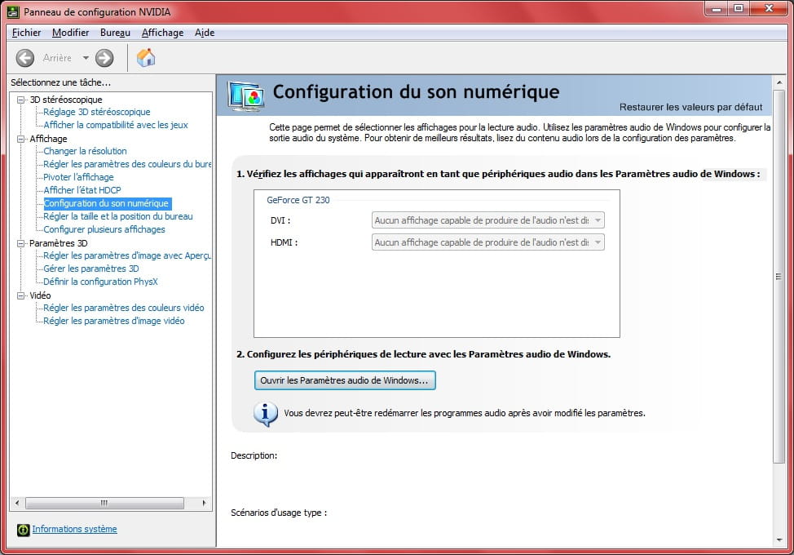
Task: Select Régler la taille et la position du bureau
Action: [118, 216]
